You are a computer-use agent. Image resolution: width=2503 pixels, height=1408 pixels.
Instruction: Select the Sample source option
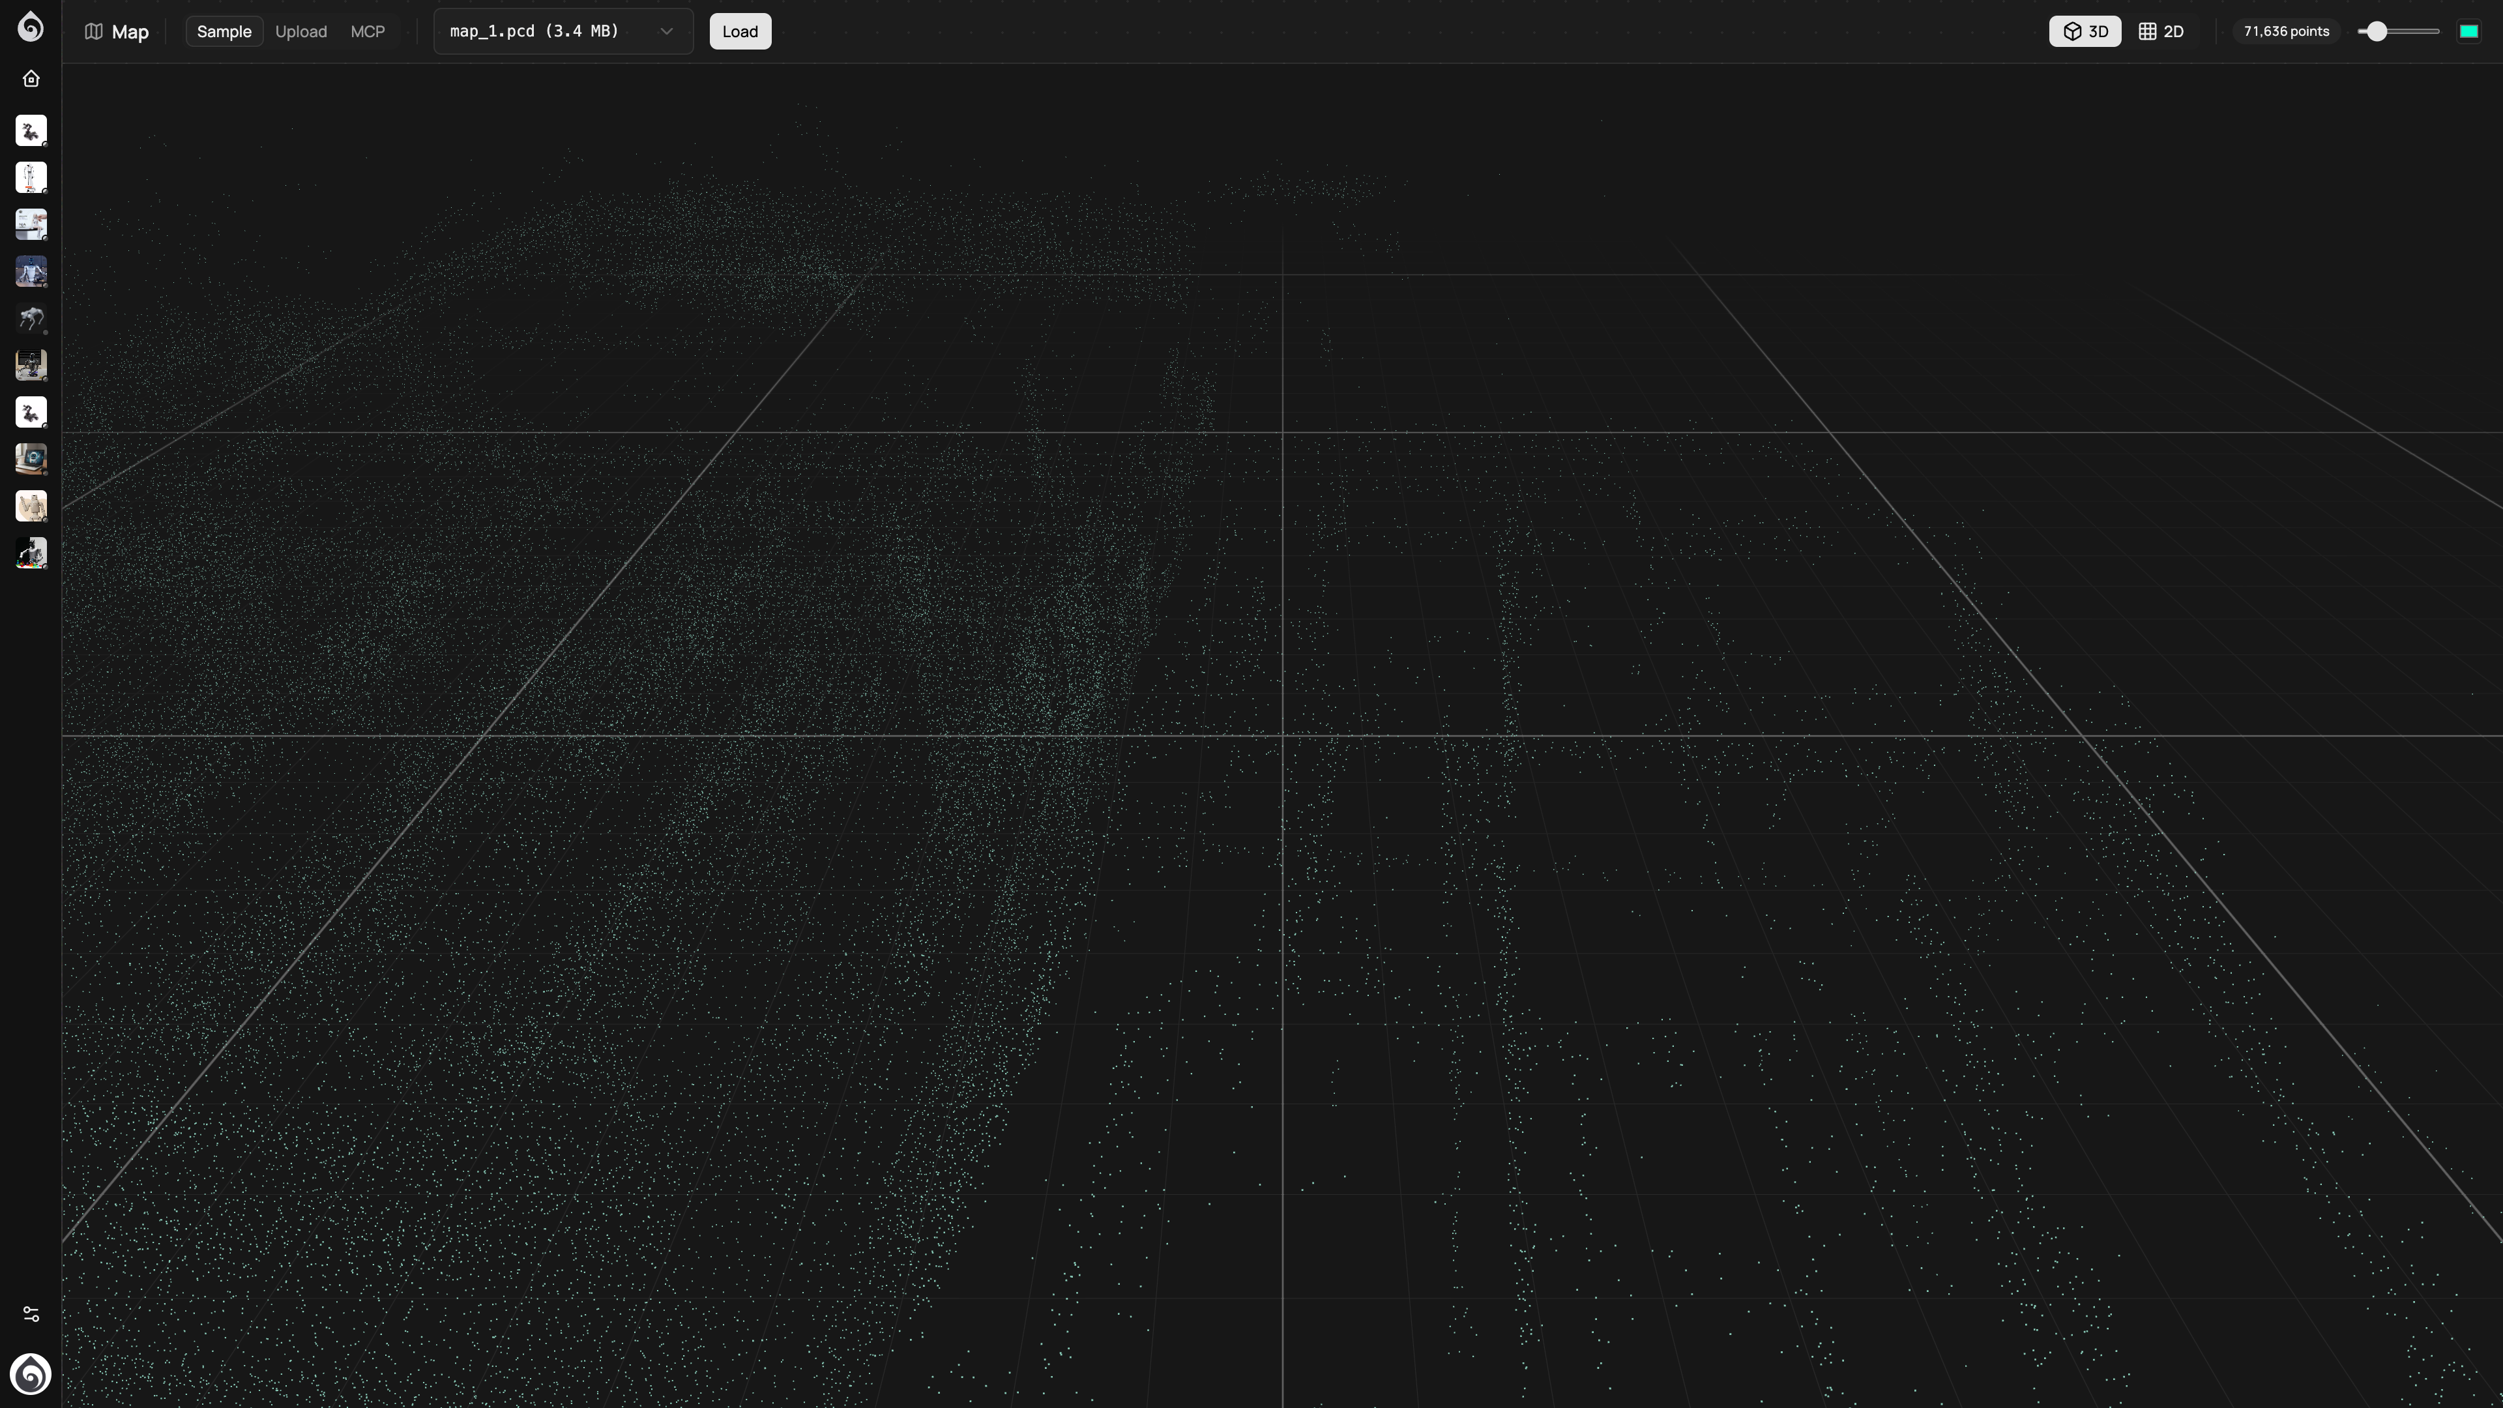(x=224, y=31)
